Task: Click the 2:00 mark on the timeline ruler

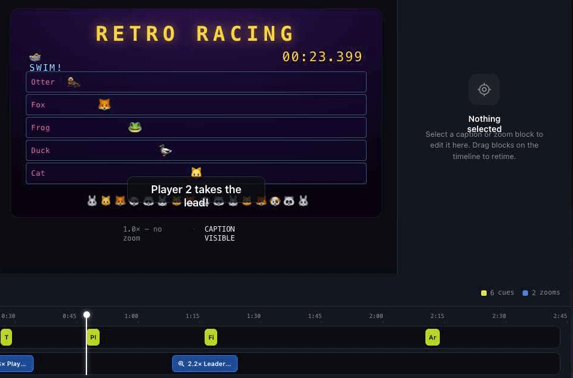Action: [x=376, y=316]
